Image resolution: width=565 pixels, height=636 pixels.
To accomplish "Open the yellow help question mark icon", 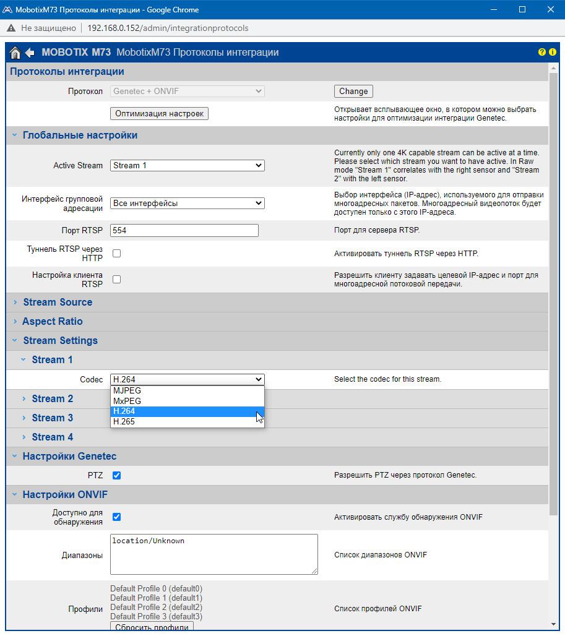I will point(542,52).
